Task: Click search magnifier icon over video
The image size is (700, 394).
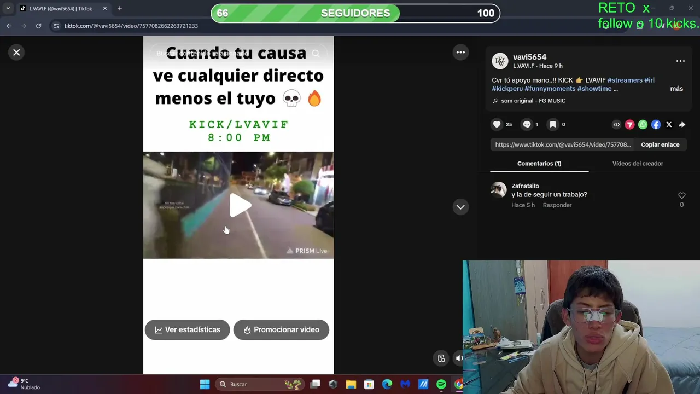Action: coord(316,54)
